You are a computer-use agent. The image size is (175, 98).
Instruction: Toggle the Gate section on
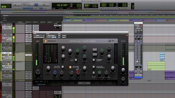pos(76,60)
